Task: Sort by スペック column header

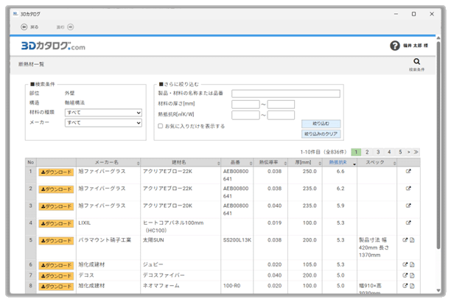Action: point(377,163)
